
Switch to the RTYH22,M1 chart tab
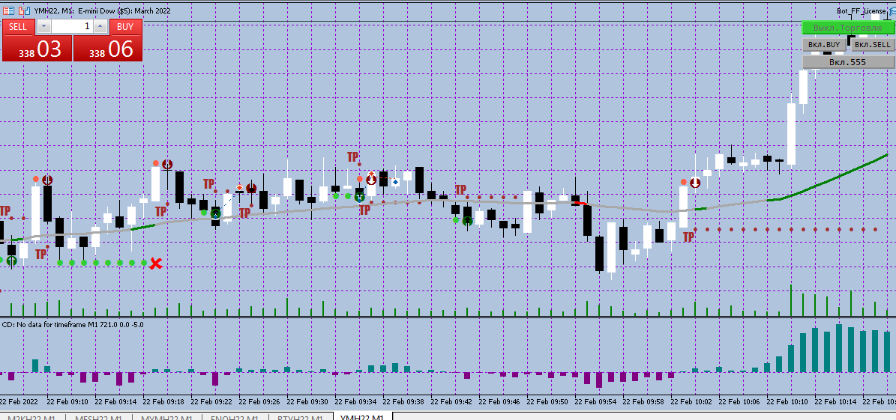point(301,416)
